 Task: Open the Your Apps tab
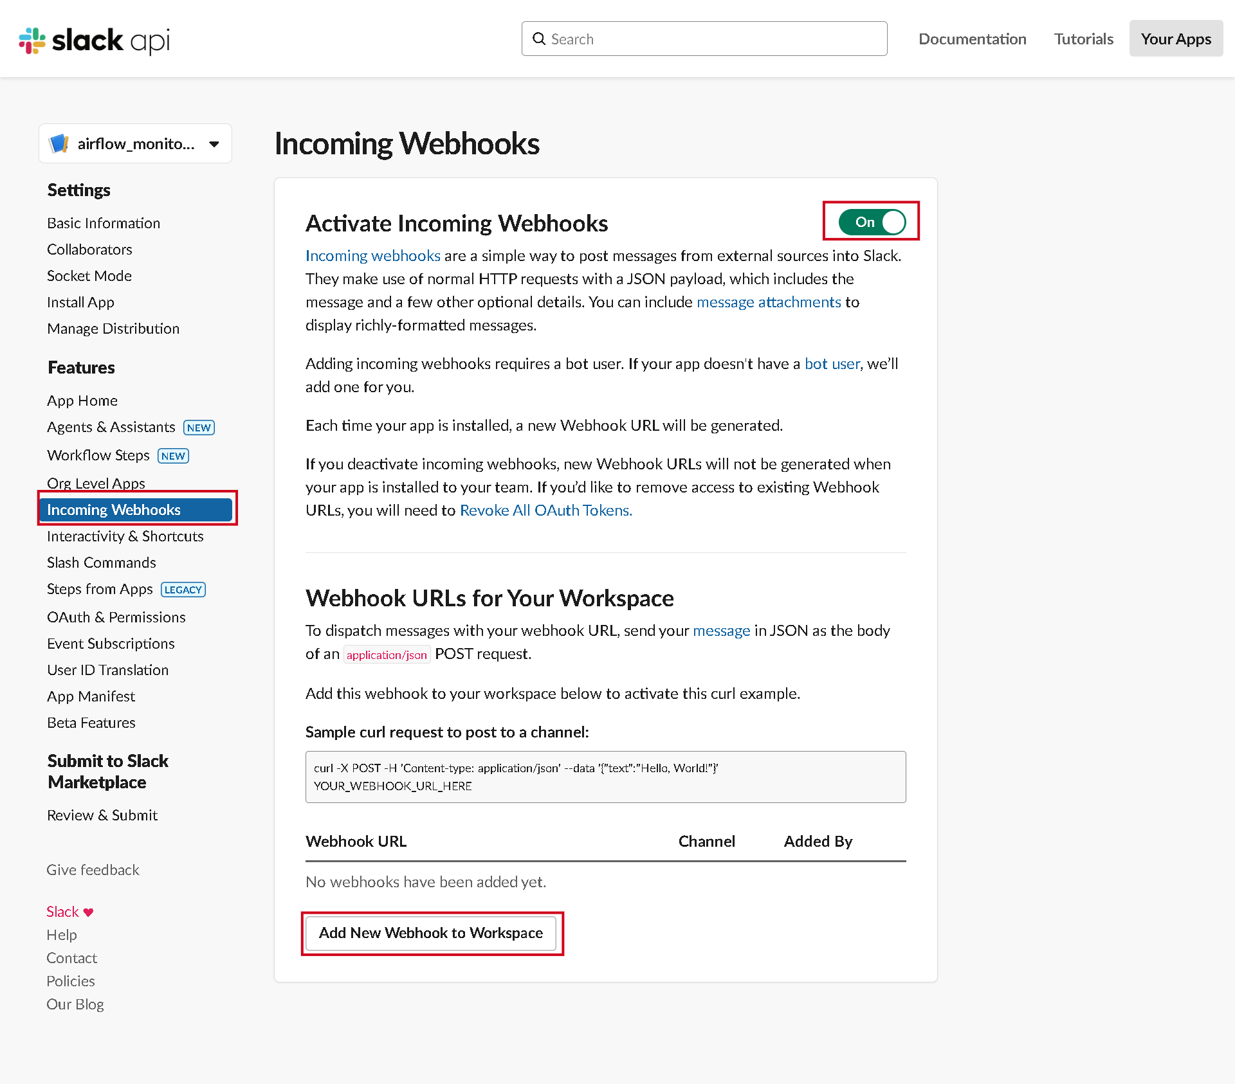coord(1176,39)
